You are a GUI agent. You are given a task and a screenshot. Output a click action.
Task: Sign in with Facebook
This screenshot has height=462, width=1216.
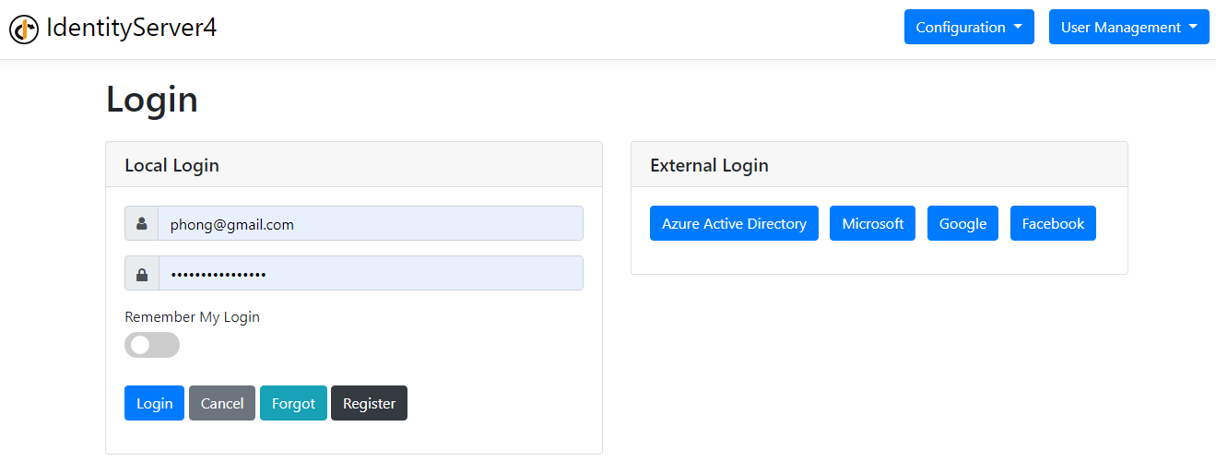click(1053, 223)
